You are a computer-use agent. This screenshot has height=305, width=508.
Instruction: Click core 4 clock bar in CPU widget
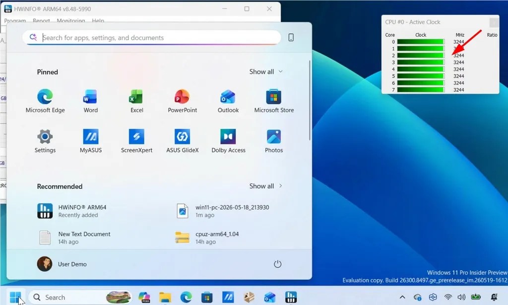(x=421, y=69)
